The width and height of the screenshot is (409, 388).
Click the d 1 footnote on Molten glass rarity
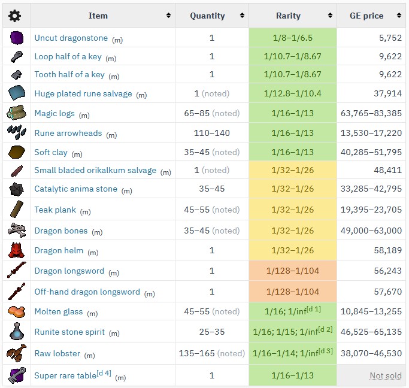[314, 309]
